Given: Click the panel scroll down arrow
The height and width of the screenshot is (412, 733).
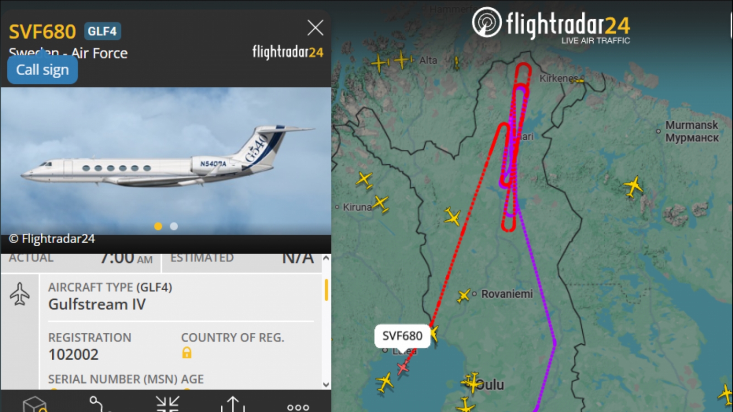Looking at the screenshot, I should coord(326,385).
